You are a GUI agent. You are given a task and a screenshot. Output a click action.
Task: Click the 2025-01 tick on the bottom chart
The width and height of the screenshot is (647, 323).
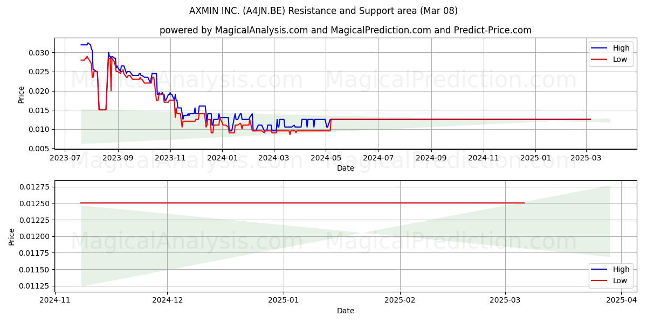284,300
